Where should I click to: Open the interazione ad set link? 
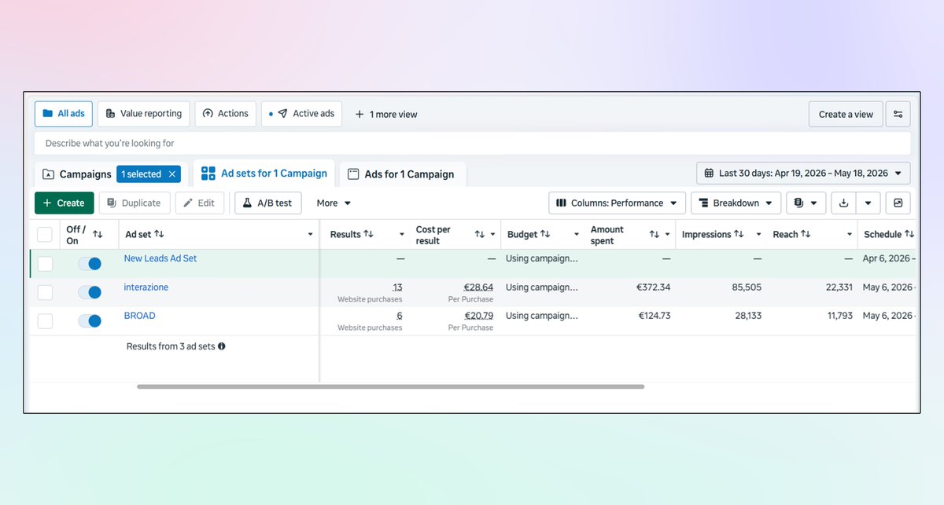[x=146, y=287]
